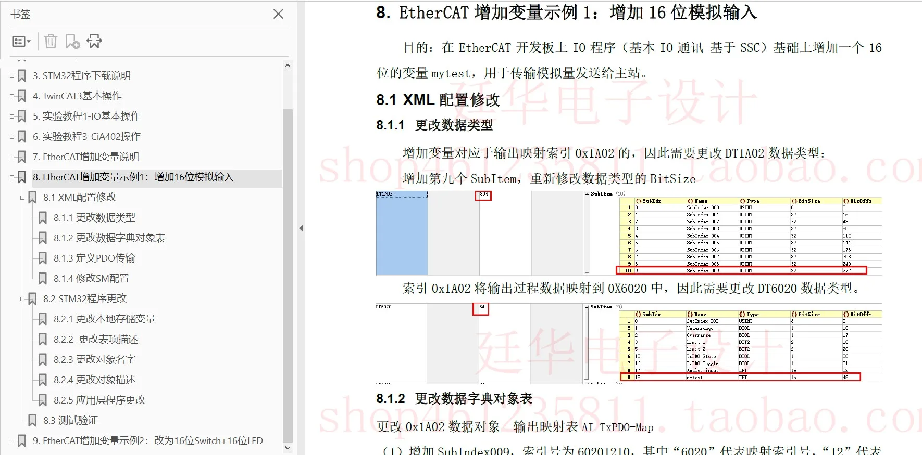Screen dimensions: 922x455
Task: Click the find current bookmark icon
Action: pos(94,41)
